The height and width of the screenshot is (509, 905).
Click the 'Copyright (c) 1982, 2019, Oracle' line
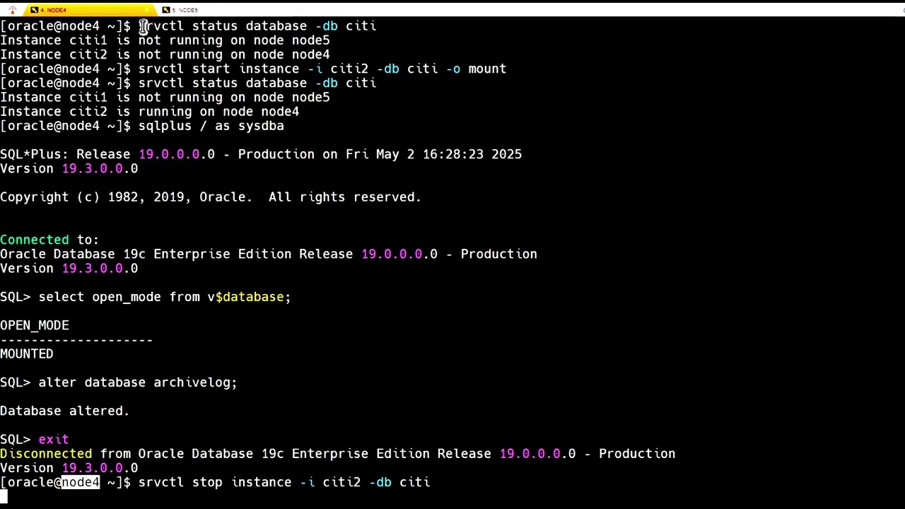pyautogui.click(x=211, y=197)
